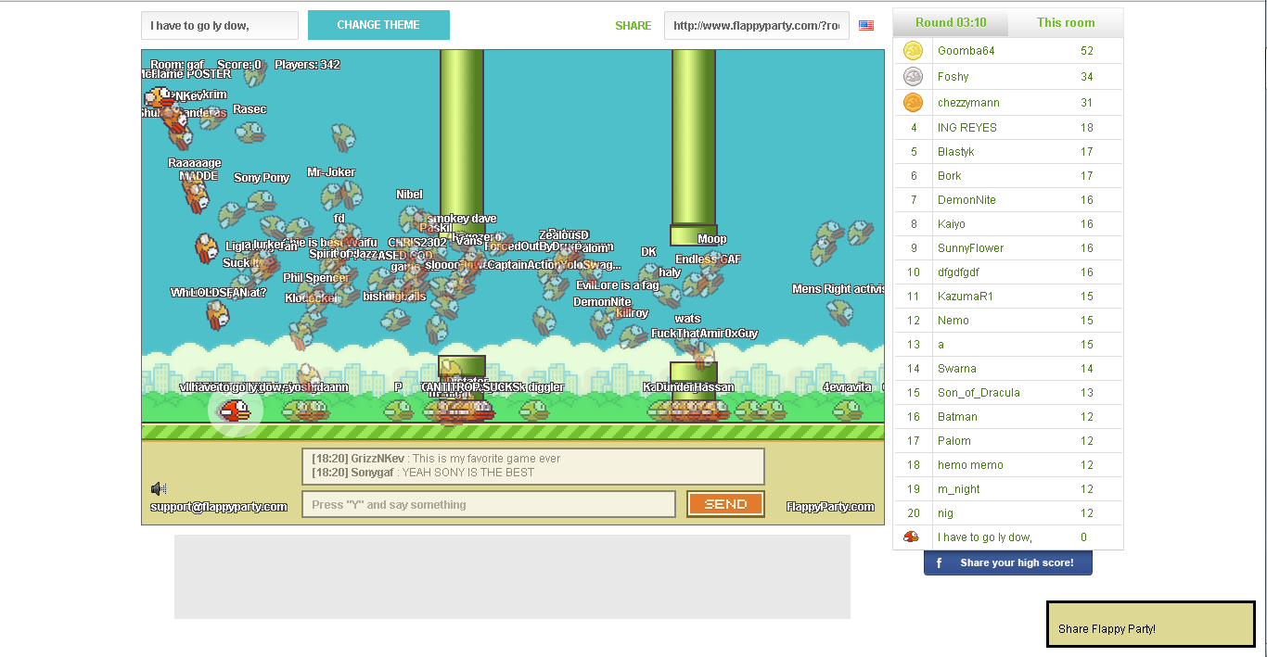Select dfgdfgdf leaderboard entry
Viewport: 1267px width, 657px height.
[x=1008, y=272]
